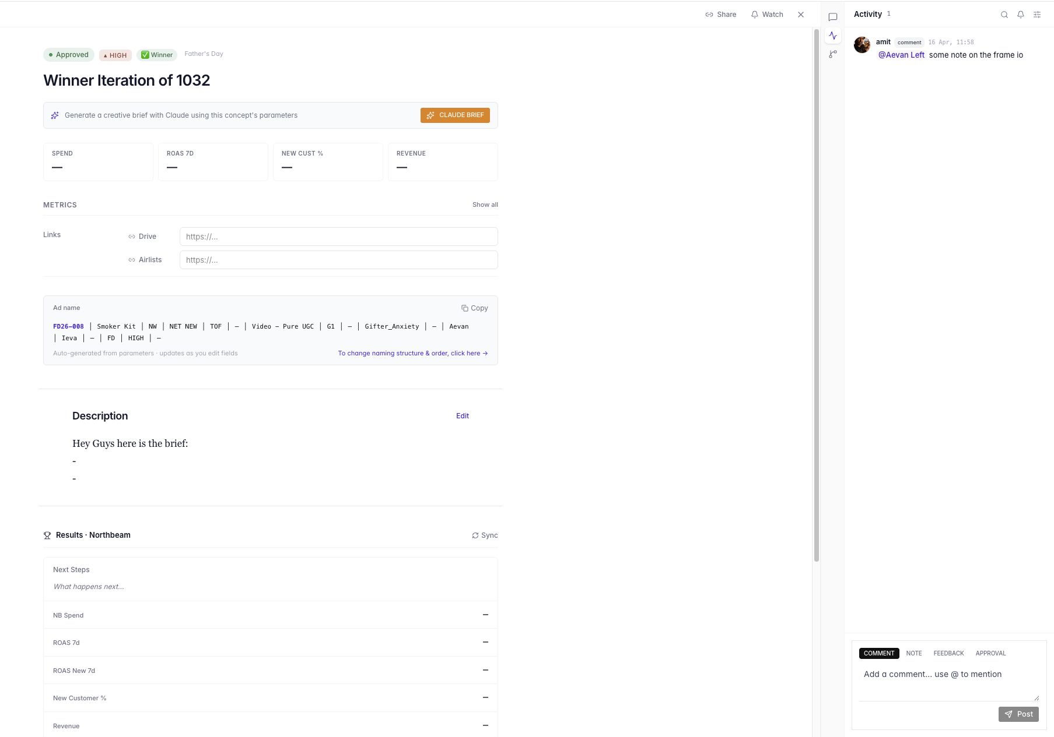Open the comments panel icon
This screenshot has width=1054, height=737.
click(833, 17)
